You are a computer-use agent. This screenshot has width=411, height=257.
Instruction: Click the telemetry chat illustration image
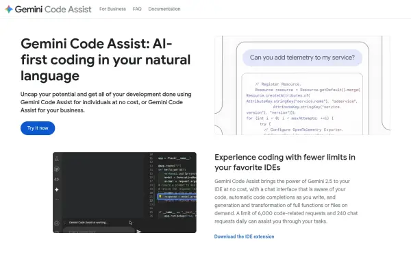[302, 85]
